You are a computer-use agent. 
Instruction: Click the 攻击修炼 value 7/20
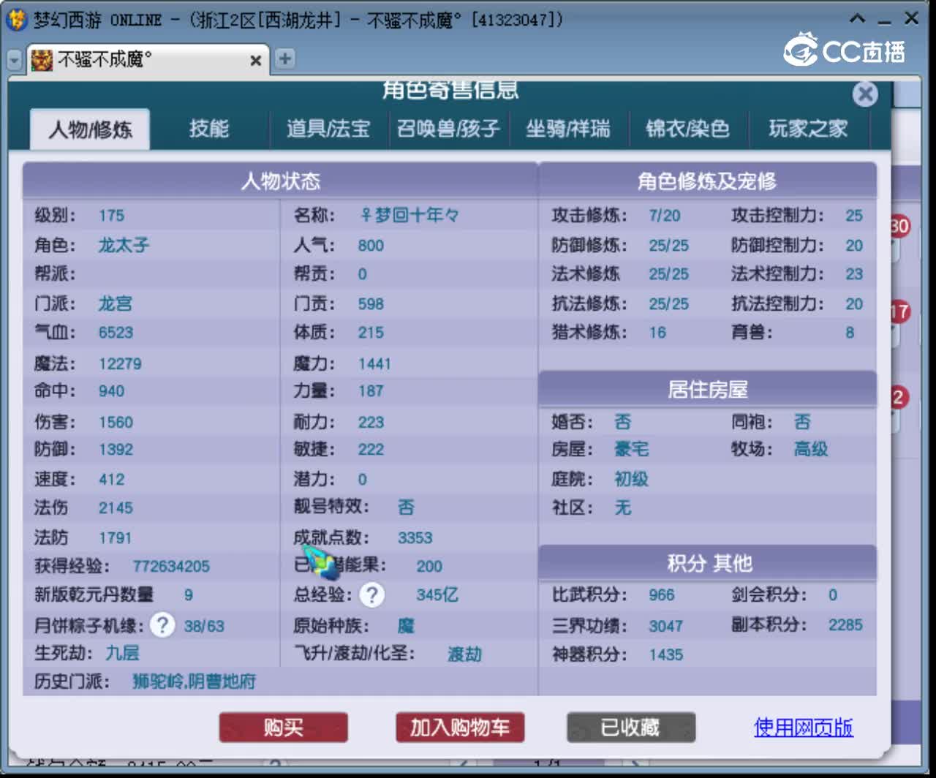click(664, 216)
